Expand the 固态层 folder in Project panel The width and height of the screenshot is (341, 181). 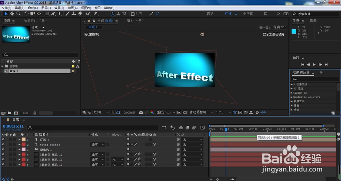click(2, 66)
